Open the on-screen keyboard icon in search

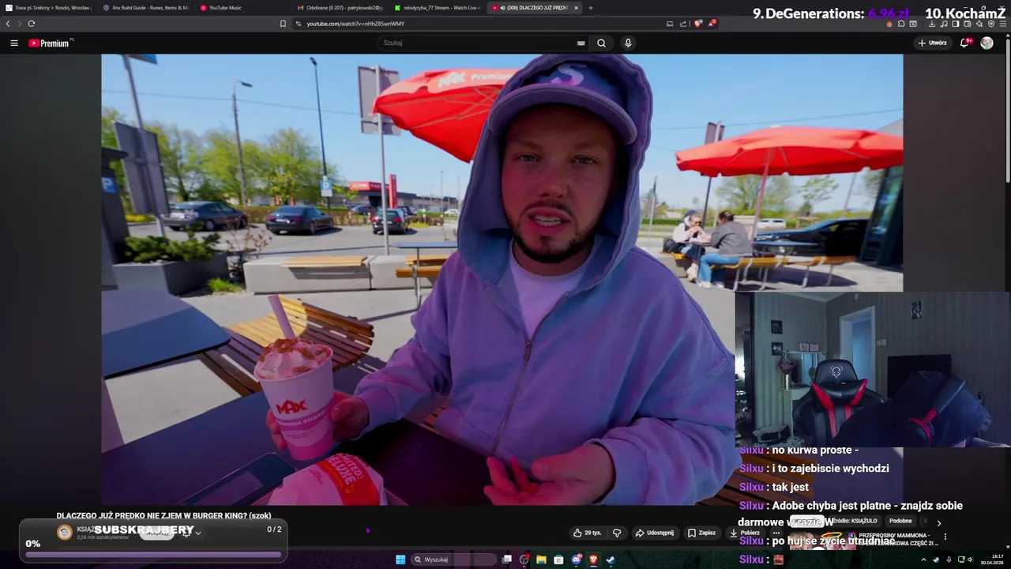[x=581, y=43]
